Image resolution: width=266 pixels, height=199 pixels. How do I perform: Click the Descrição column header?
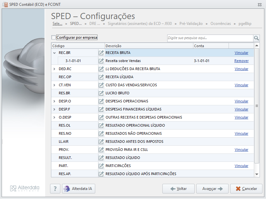point(149,46)
